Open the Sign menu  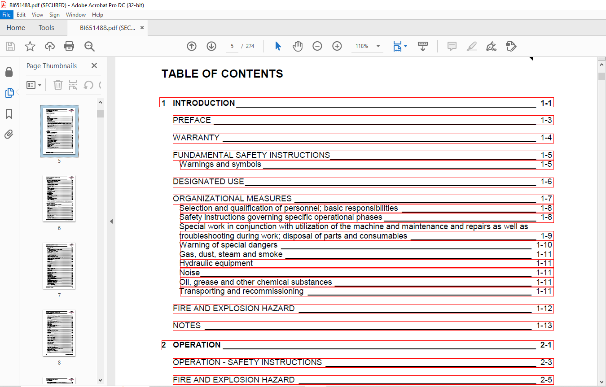(54, 15)
